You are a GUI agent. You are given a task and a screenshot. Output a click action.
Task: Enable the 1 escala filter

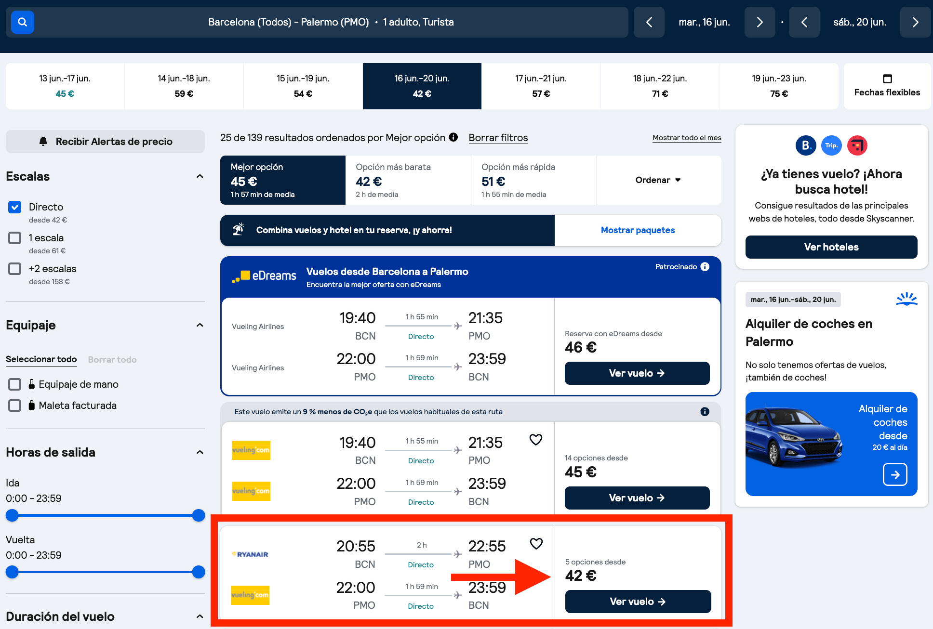[15, 238]
